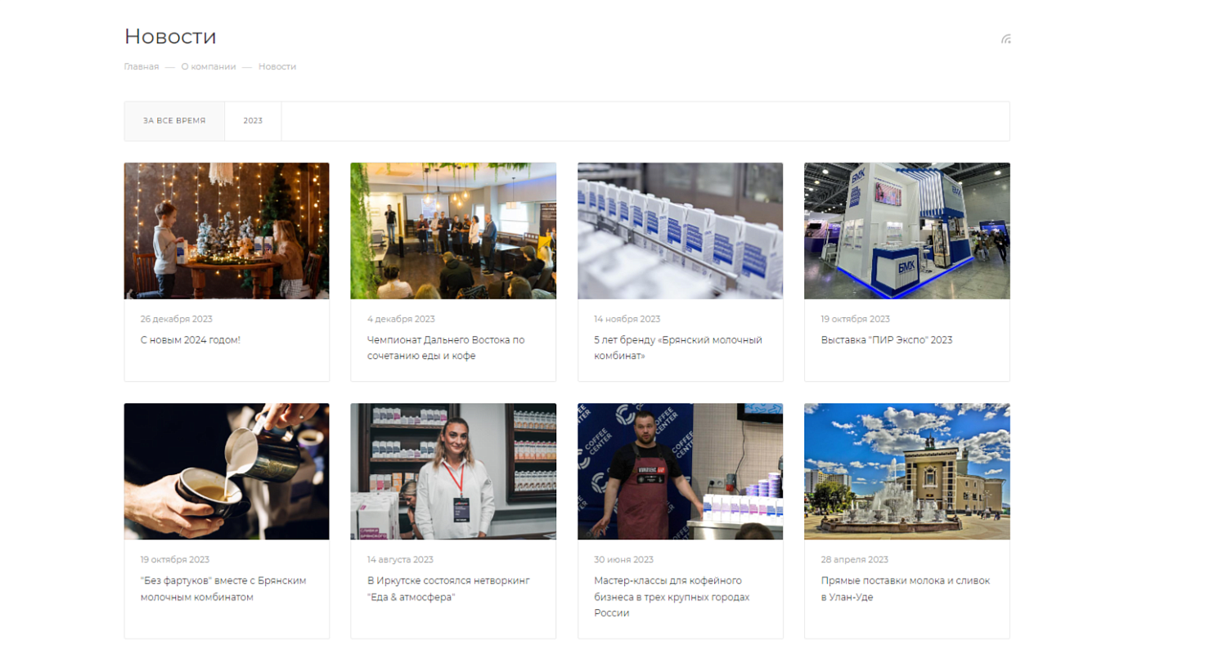Click the milk cartons conveyor image
Image resolution: width=1227 pixels, height=654 pixels.
680,231
